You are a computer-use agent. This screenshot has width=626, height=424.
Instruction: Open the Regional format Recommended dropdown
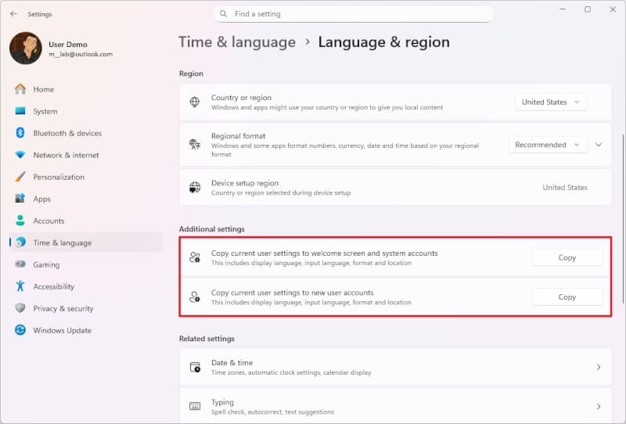(547, 145)
